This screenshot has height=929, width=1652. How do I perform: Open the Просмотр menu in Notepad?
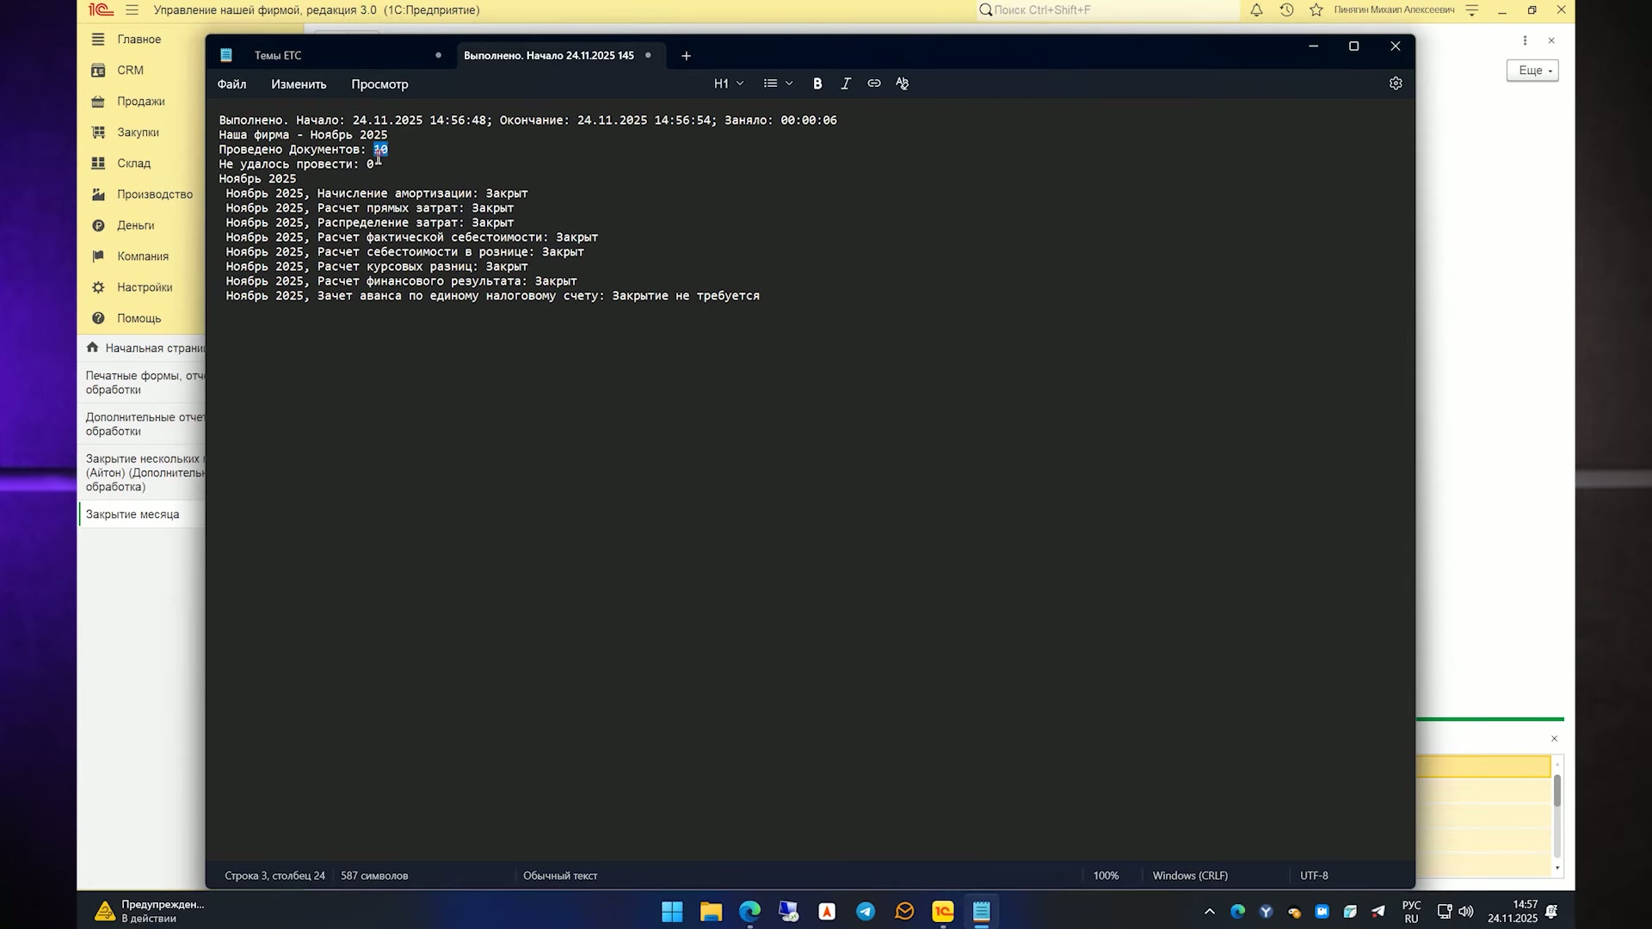(x=379, y=84)
